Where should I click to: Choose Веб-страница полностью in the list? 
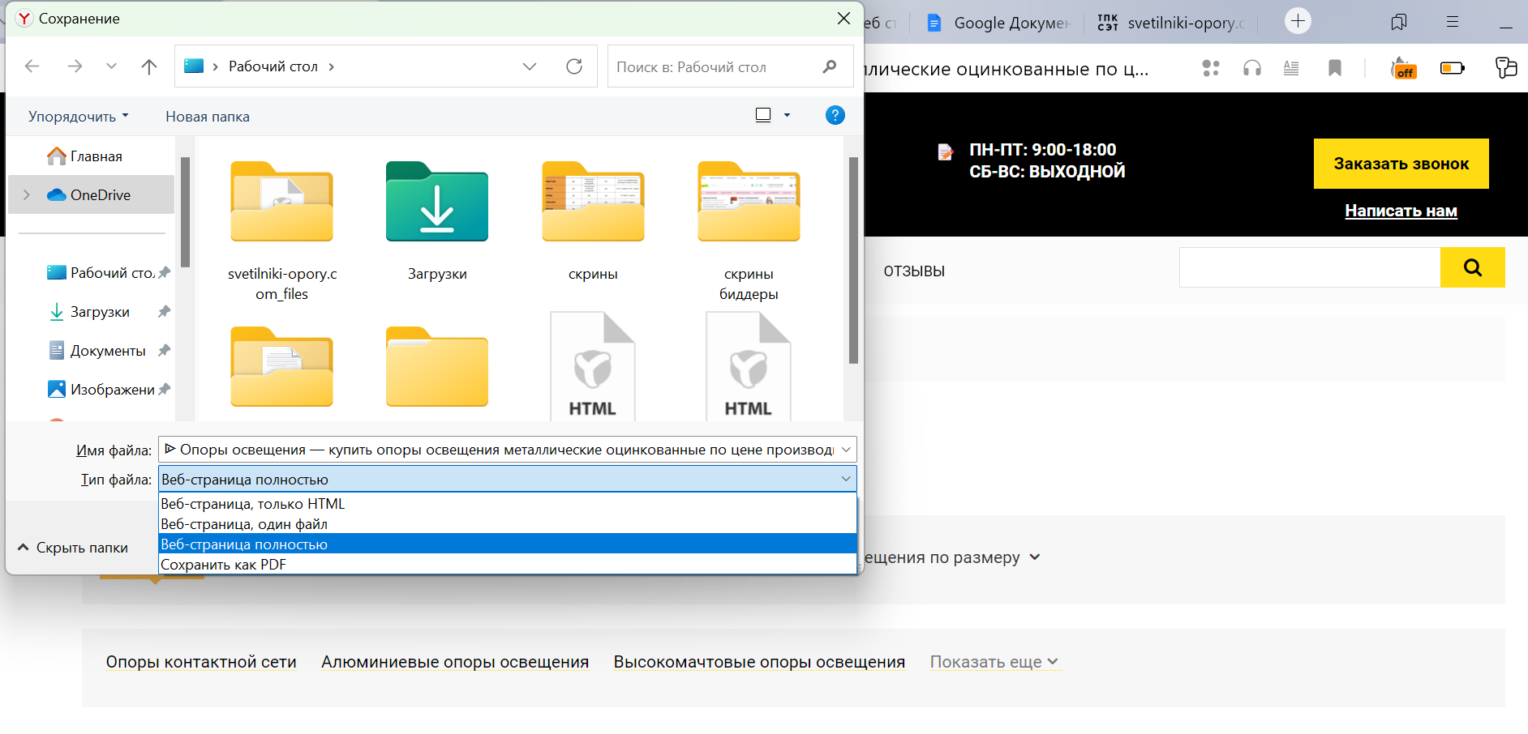point(508,544)
